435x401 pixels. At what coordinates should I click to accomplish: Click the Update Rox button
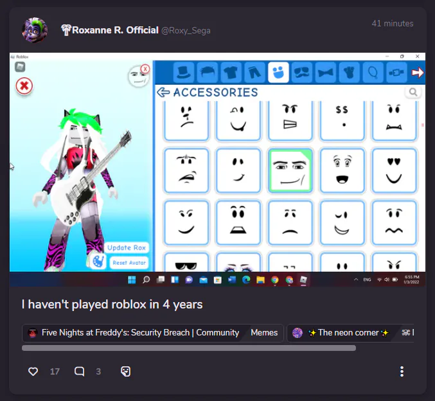(127, 247)
